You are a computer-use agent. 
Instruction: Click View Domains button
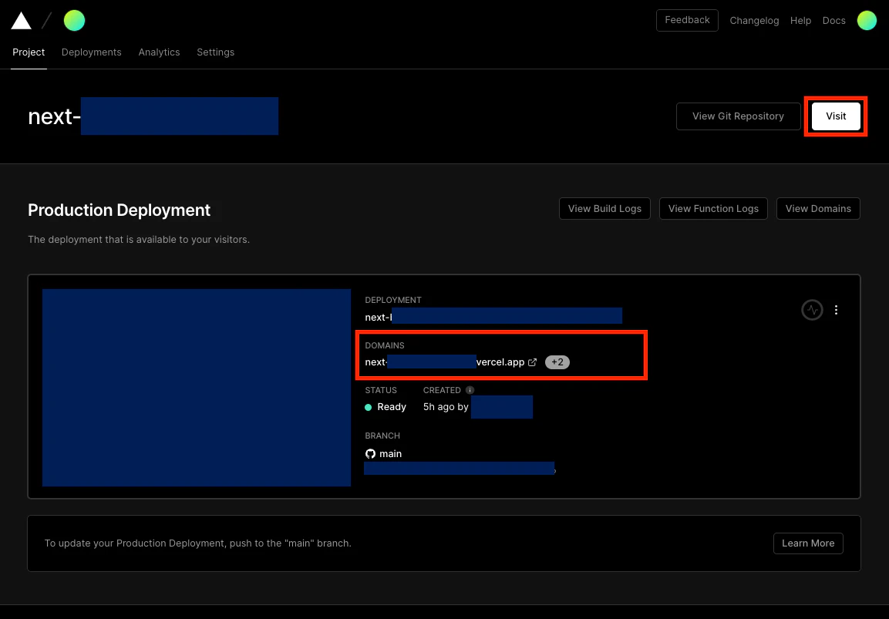(x=818, y=209)
